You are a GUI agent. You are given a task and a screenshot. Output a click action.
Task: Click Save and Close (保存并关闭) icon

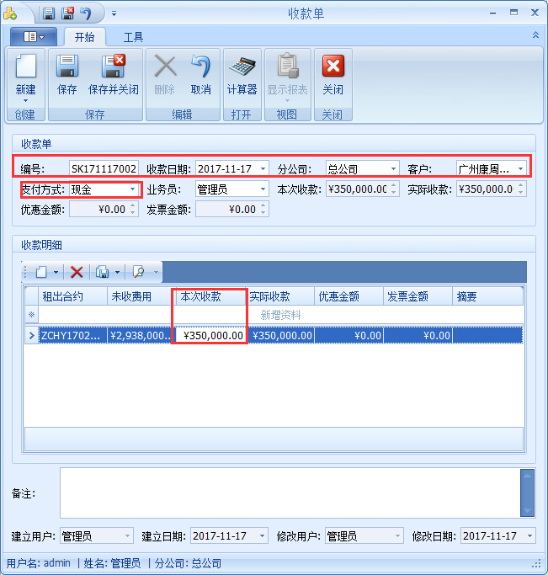tap(114, 66)
